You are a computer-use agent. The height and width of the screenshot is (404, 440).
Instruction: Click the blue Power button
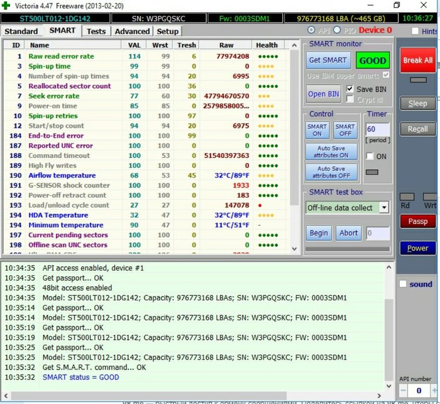point(417,248)
